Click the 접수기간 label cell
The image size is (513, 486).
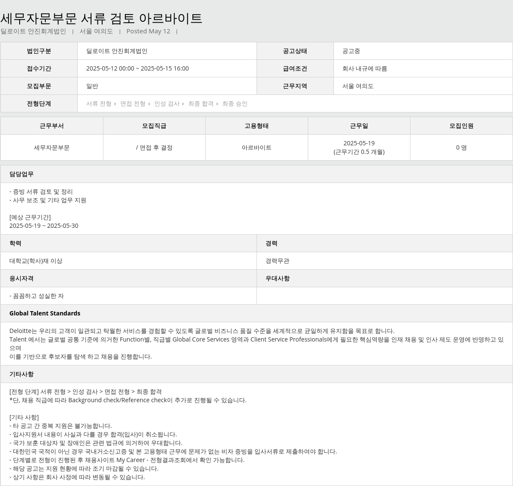(39, 68)
